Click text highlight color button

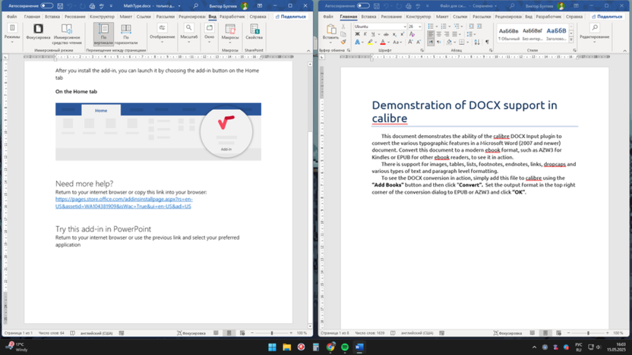(370, 42)
